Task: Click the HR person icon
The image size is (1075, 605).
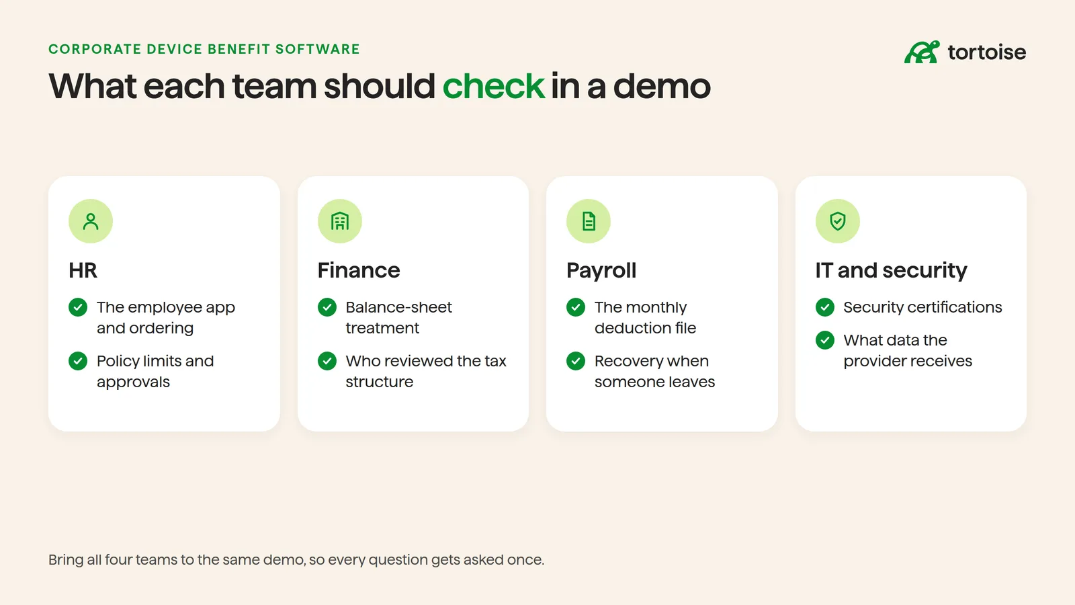Action: pyautogui.click(x=91, y=221)
